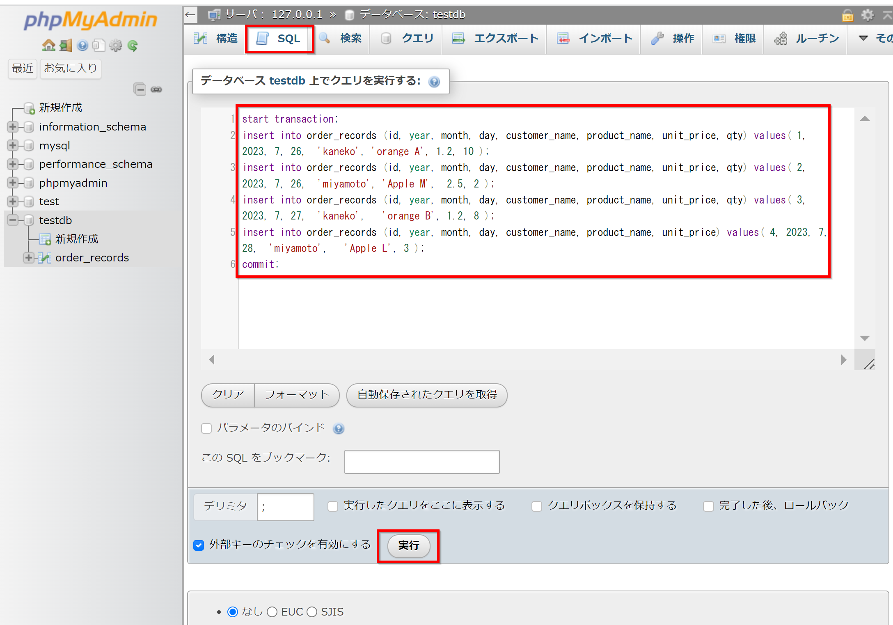Expand the performance_schema node
Image resolution: width=893 pixels, height=625 pixels.
pyautogui.click(x=13, y=164)
